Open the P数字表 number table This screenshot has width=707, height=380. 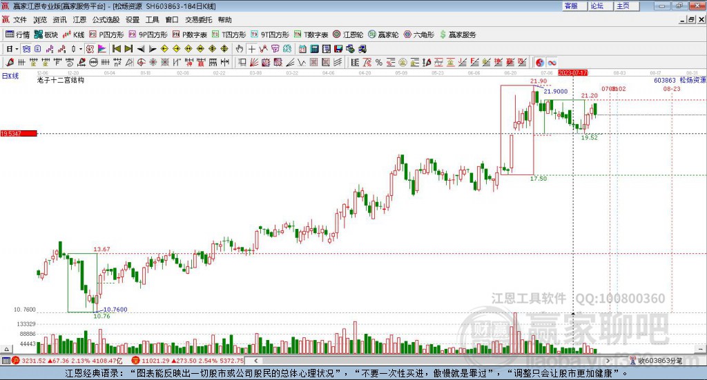tap(189, 34)
